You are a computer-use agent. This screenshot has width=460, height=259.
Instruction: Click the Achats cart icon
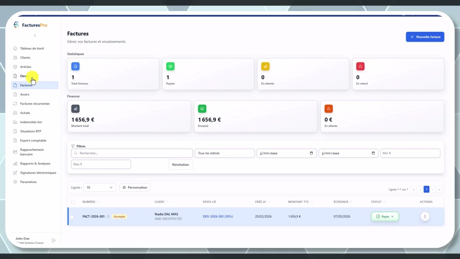coord(15,113)
